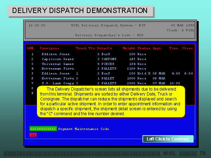Click line number 9
The height and width of the screenshot is (158, 211).
pyautogui.click(x=32, y=93)
